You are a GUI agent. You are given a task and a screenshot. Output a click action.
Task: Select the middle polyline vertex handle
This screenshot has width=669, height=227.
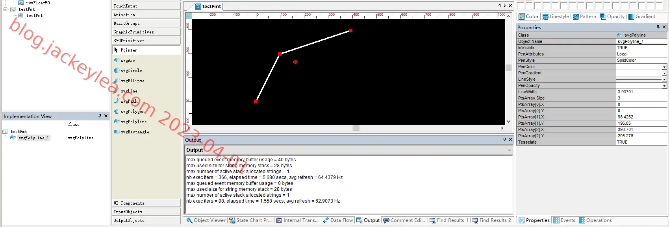pyautogui.click(x=280, y=54)
